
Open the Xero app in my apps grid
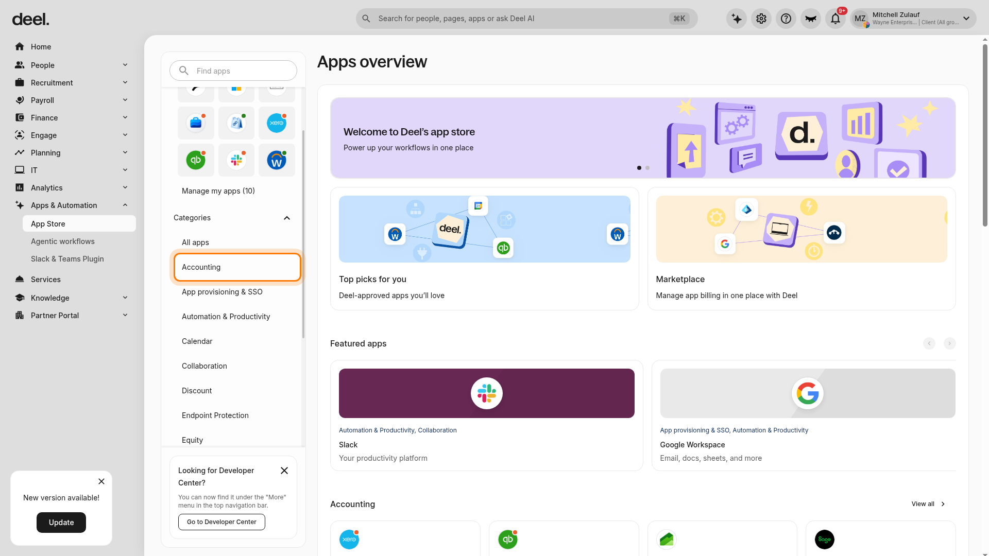pos(277,123)
